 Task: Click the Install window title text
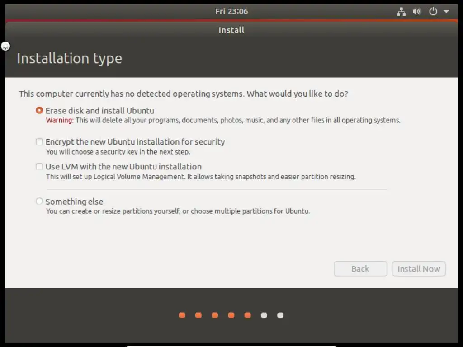pos(231,30)
